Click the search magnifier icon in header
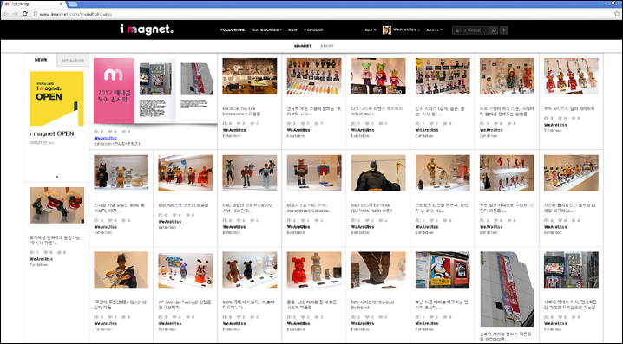Screen dimensions: 623x344 [493, 30]
